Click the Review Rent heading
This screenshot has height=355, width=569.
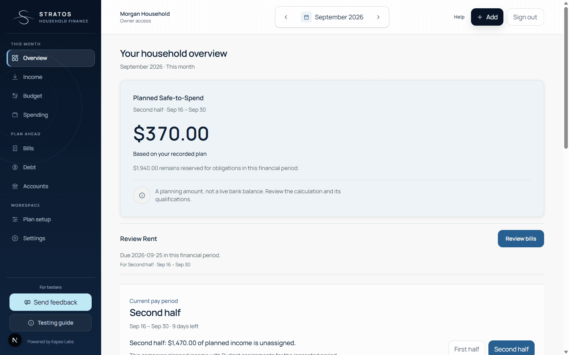(138, 239)
